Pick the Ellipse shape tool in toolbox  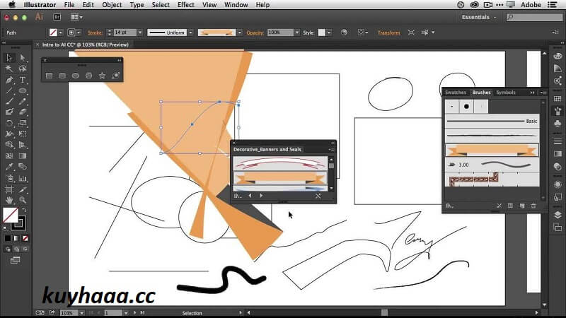(23, 91)
